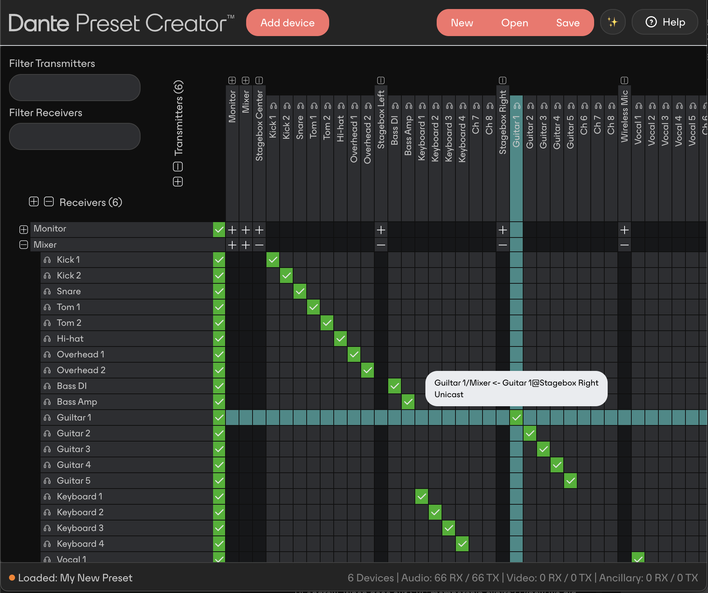Collapse the Stagebox Center transmitter column

click(x=259, y=80)
